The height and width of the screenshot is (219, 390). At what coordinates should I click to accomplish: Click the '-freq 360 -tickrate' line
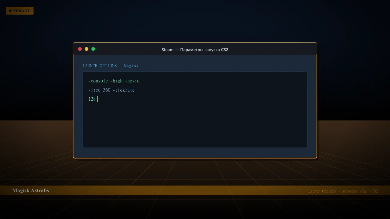(x=112, y=90)
